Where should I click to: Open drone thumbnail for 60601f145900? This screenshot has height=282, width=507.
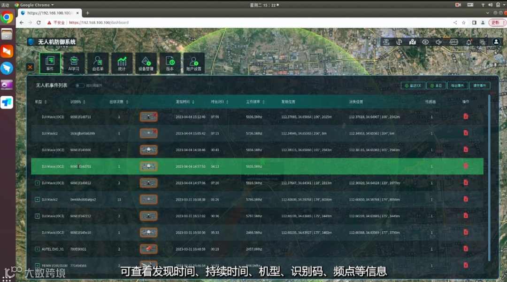[148, 149]
